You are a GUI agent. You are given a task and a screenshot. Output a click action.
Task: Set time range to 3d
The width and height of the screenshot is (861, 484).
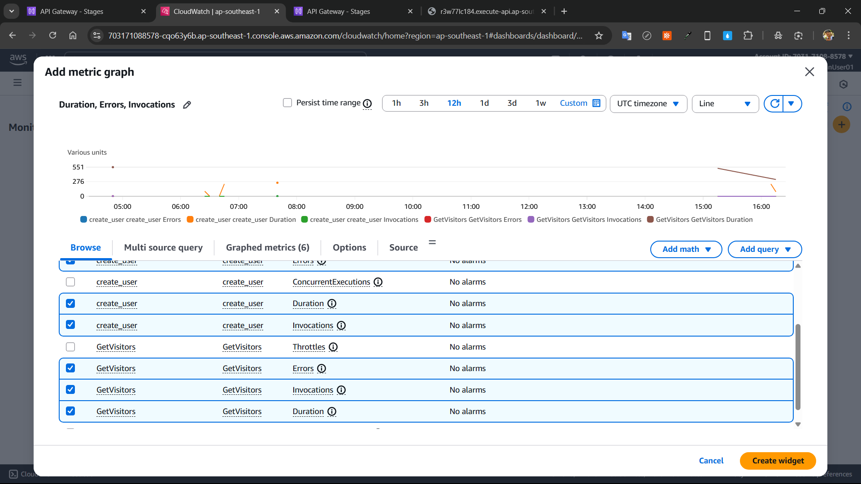pyautogui.click(x=512, y=104)
